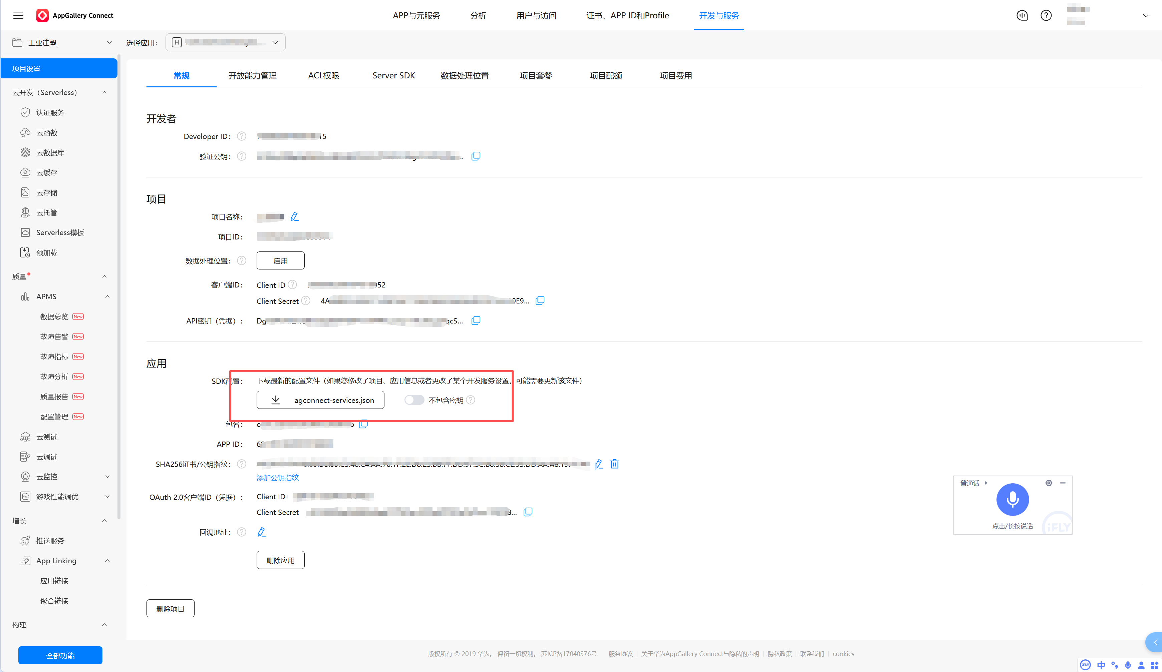Click the 删除项目 button
This screenshot has width=1162, height=672.
pos(170,608)
